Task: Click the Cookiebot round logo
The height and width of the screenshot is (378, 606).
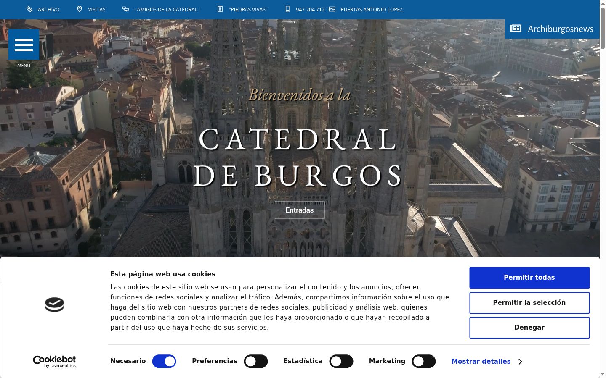Action: 54,304
